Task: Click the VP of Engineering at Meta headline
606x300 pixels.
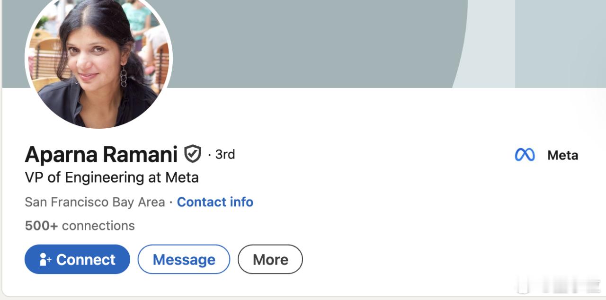Action: pyautogui.click(x=112, y=177)
